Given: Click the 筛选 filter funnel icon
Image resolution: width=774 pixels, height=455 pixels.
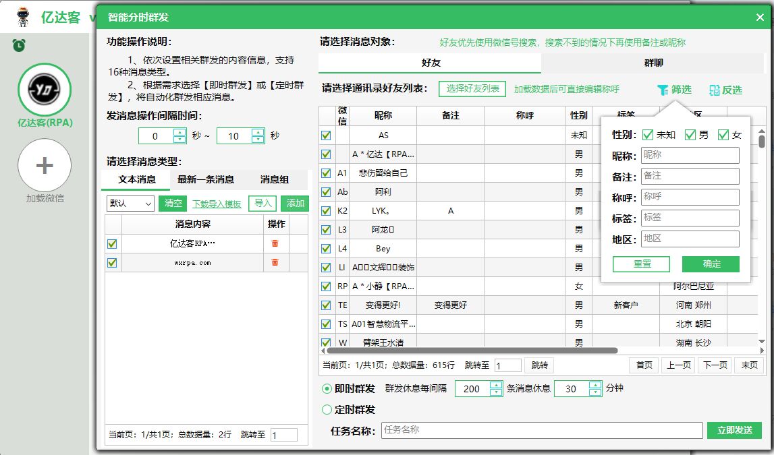Looking at the screenshot, I should (x=663, y=90).
